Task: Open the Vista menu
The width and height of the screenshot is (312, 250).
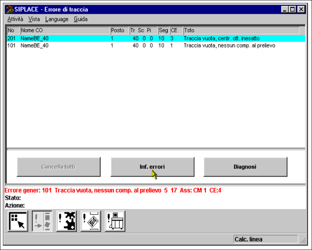Action: (x=34, y=19)
